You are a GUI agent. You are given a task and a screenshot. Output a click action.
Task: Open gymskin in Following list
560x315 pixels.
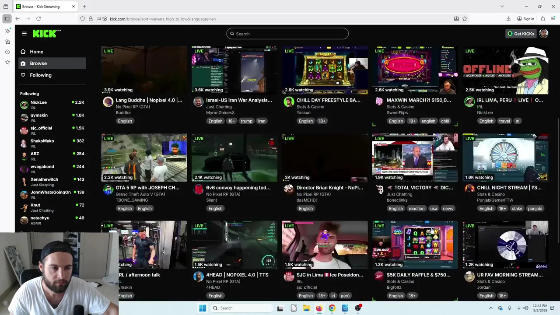pos(52,117)
